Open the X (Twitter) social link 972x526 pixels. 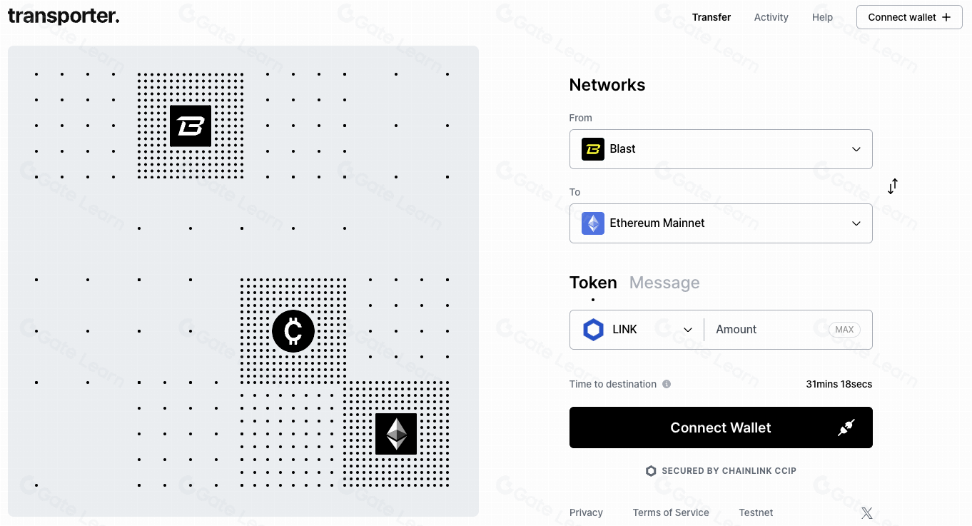[x=866, y=512]
